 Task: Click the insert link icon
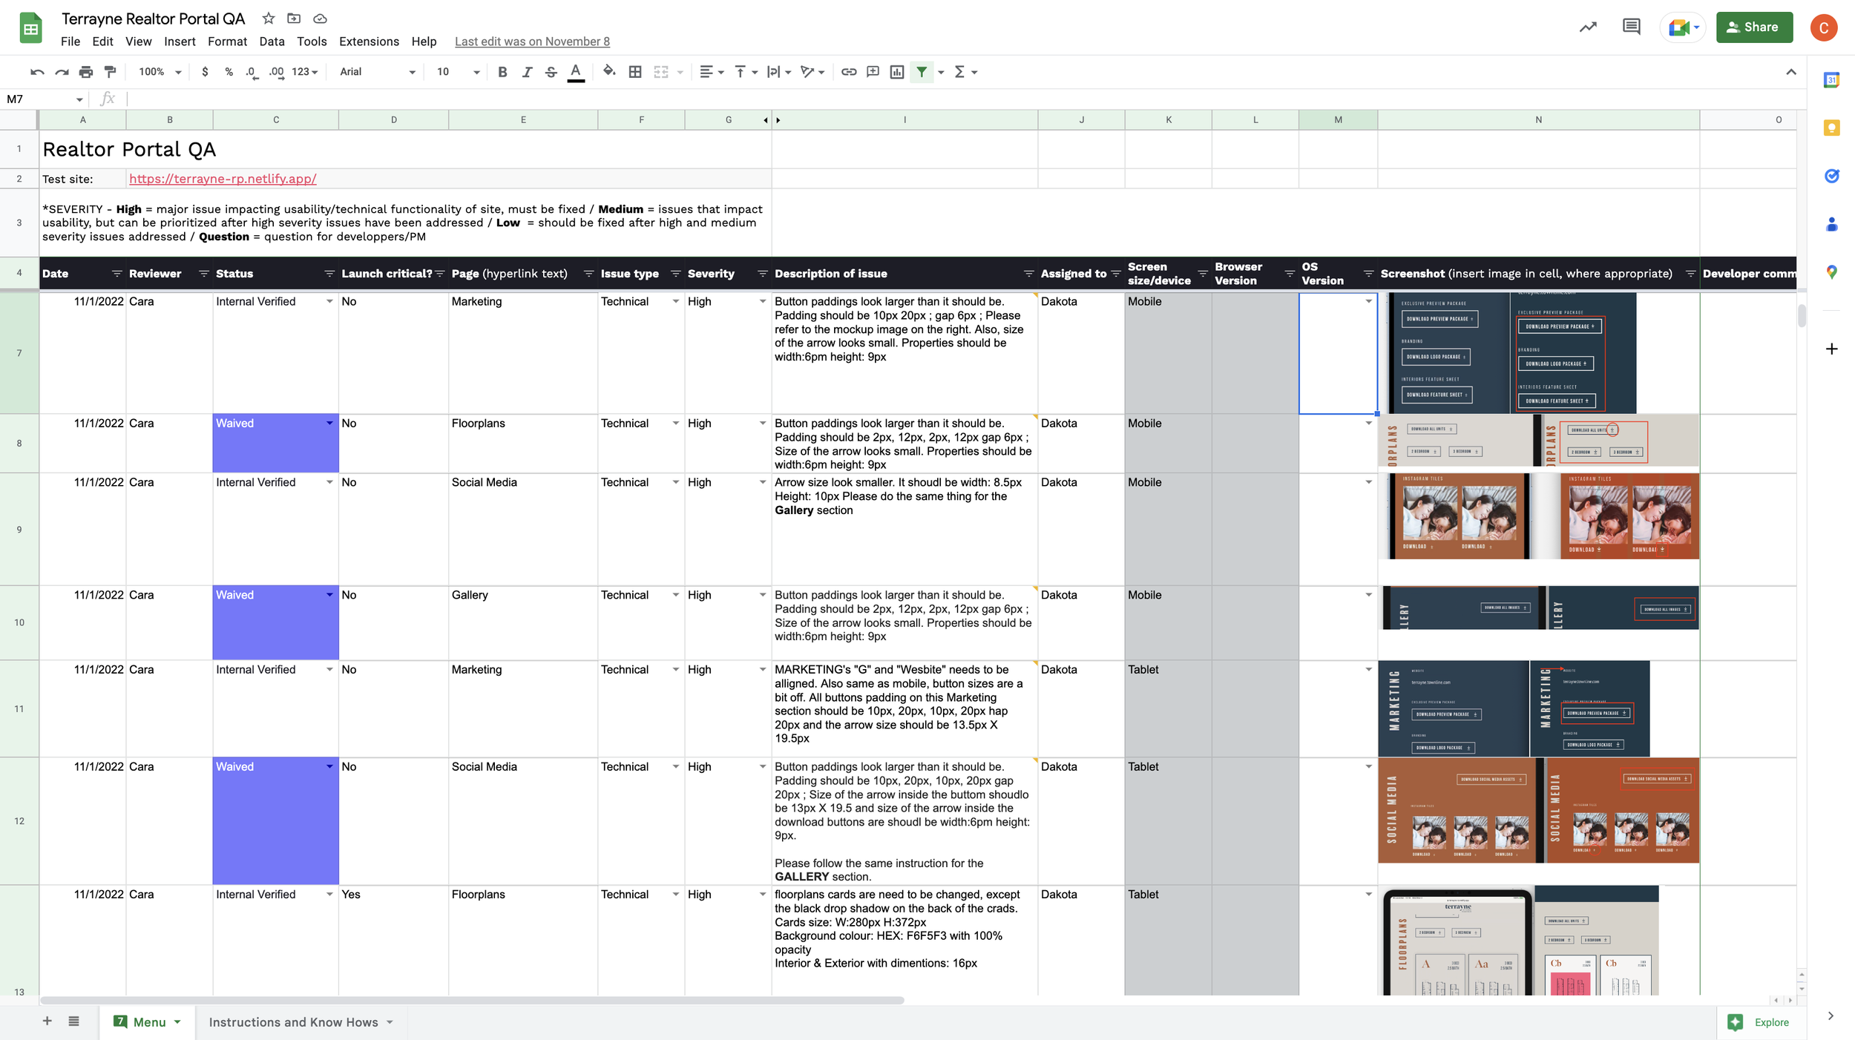tap(849, 72)
